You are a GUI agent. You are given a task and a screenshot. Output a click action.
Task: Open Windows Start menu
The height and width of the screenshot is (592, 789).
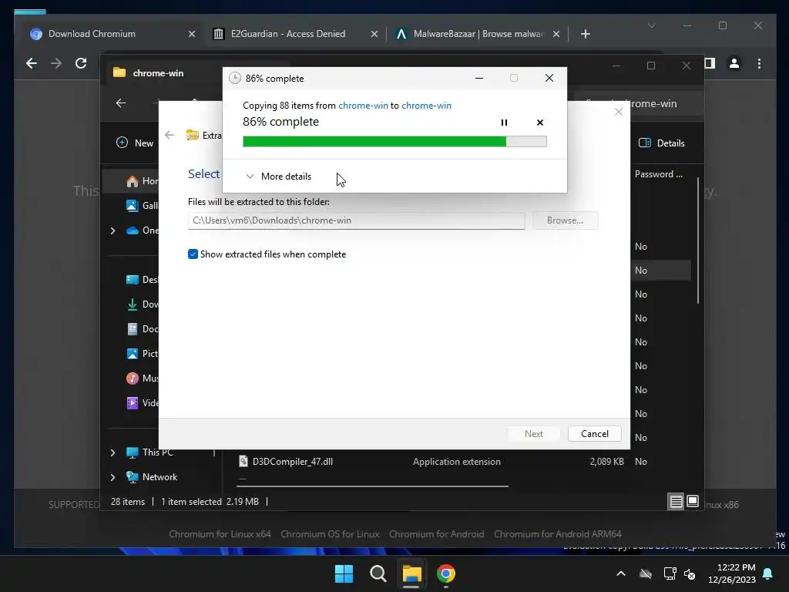tap(344, 573)
